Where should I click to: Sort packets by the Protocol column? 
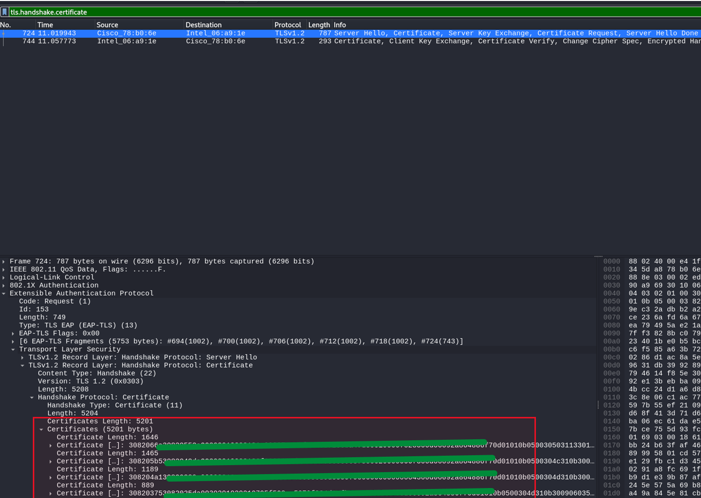pos(287,24)
